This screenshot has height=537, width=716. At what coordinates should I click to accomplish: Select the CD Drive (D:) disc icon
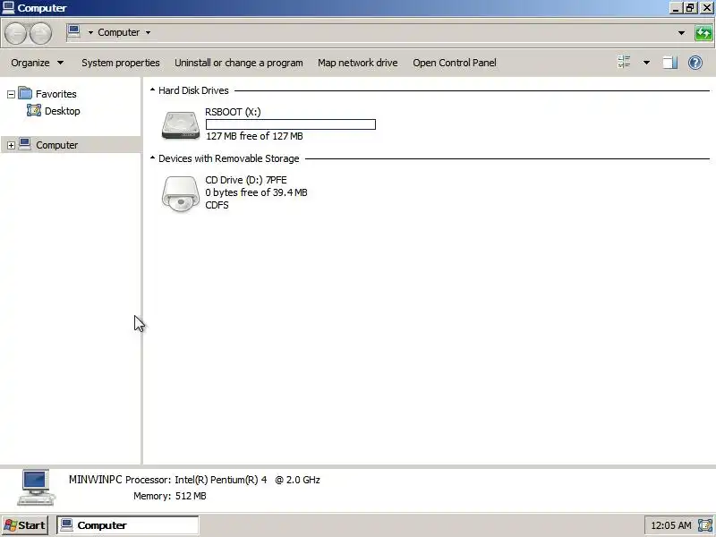point(181,193)
